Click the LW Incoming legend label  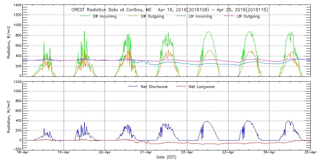(200, 17)
